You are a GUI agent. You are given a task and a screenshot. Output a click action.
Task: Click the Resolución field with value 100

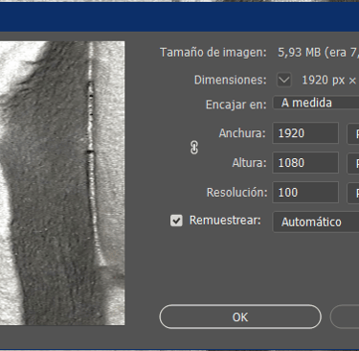tap(305, 193)
